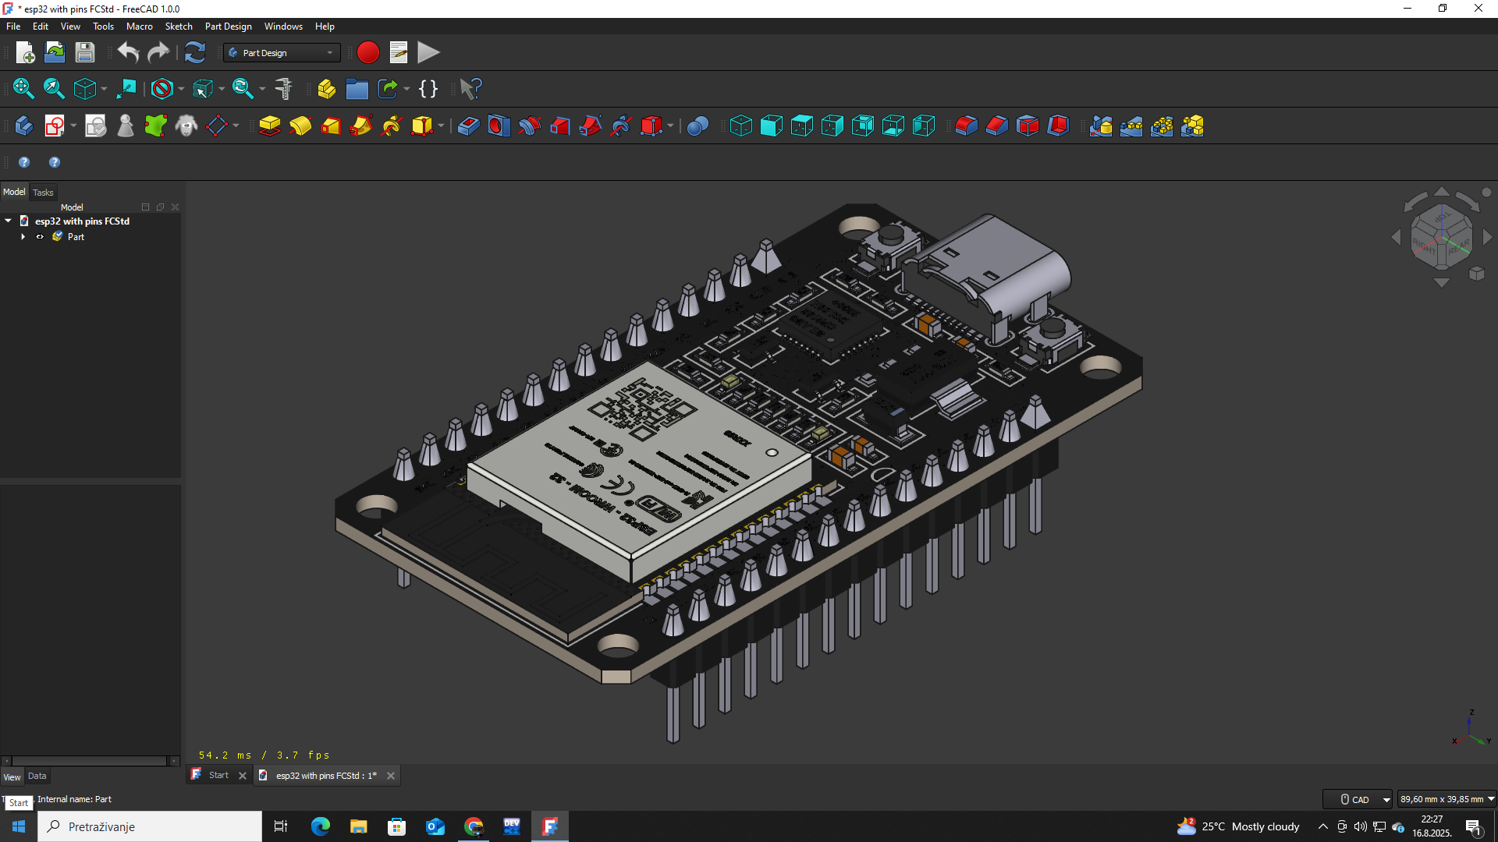Image resolution: width=1498 pixels, height=842 pixels.
Task: Click the What's This help cursor
Action: (470, 89)
